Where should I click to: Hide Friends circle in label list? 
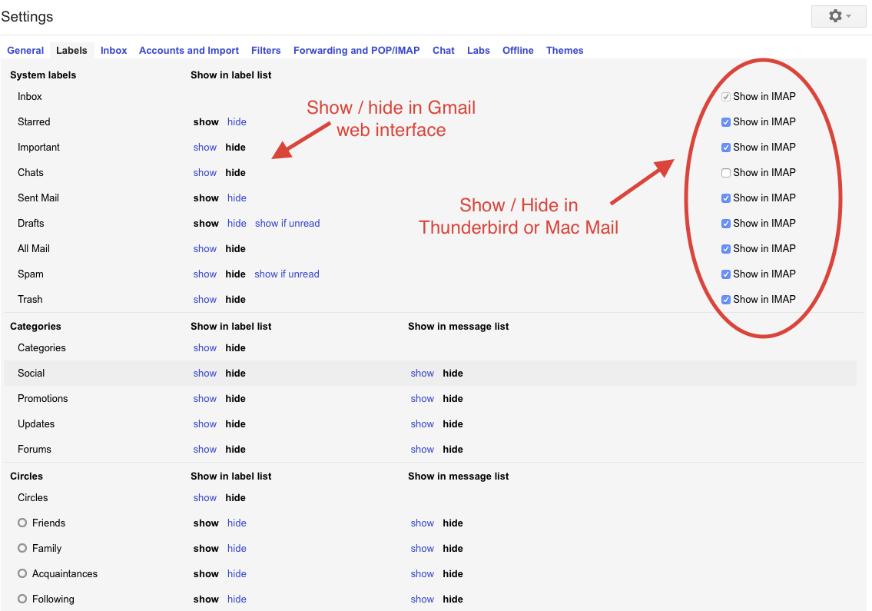click(237, 523)
